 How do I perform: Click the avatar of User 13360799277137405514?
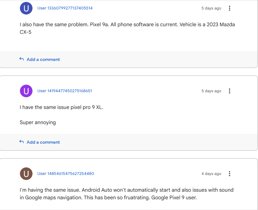(x=26, y=8)
